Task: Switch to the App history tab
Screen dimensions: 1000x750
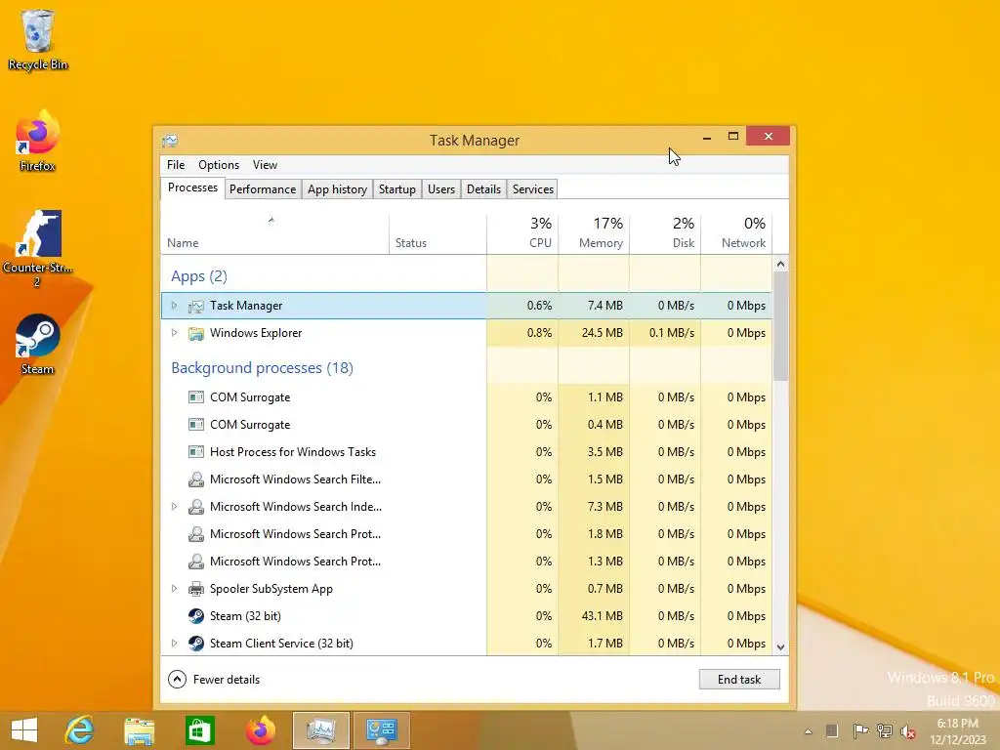Action: click(337, 189)
